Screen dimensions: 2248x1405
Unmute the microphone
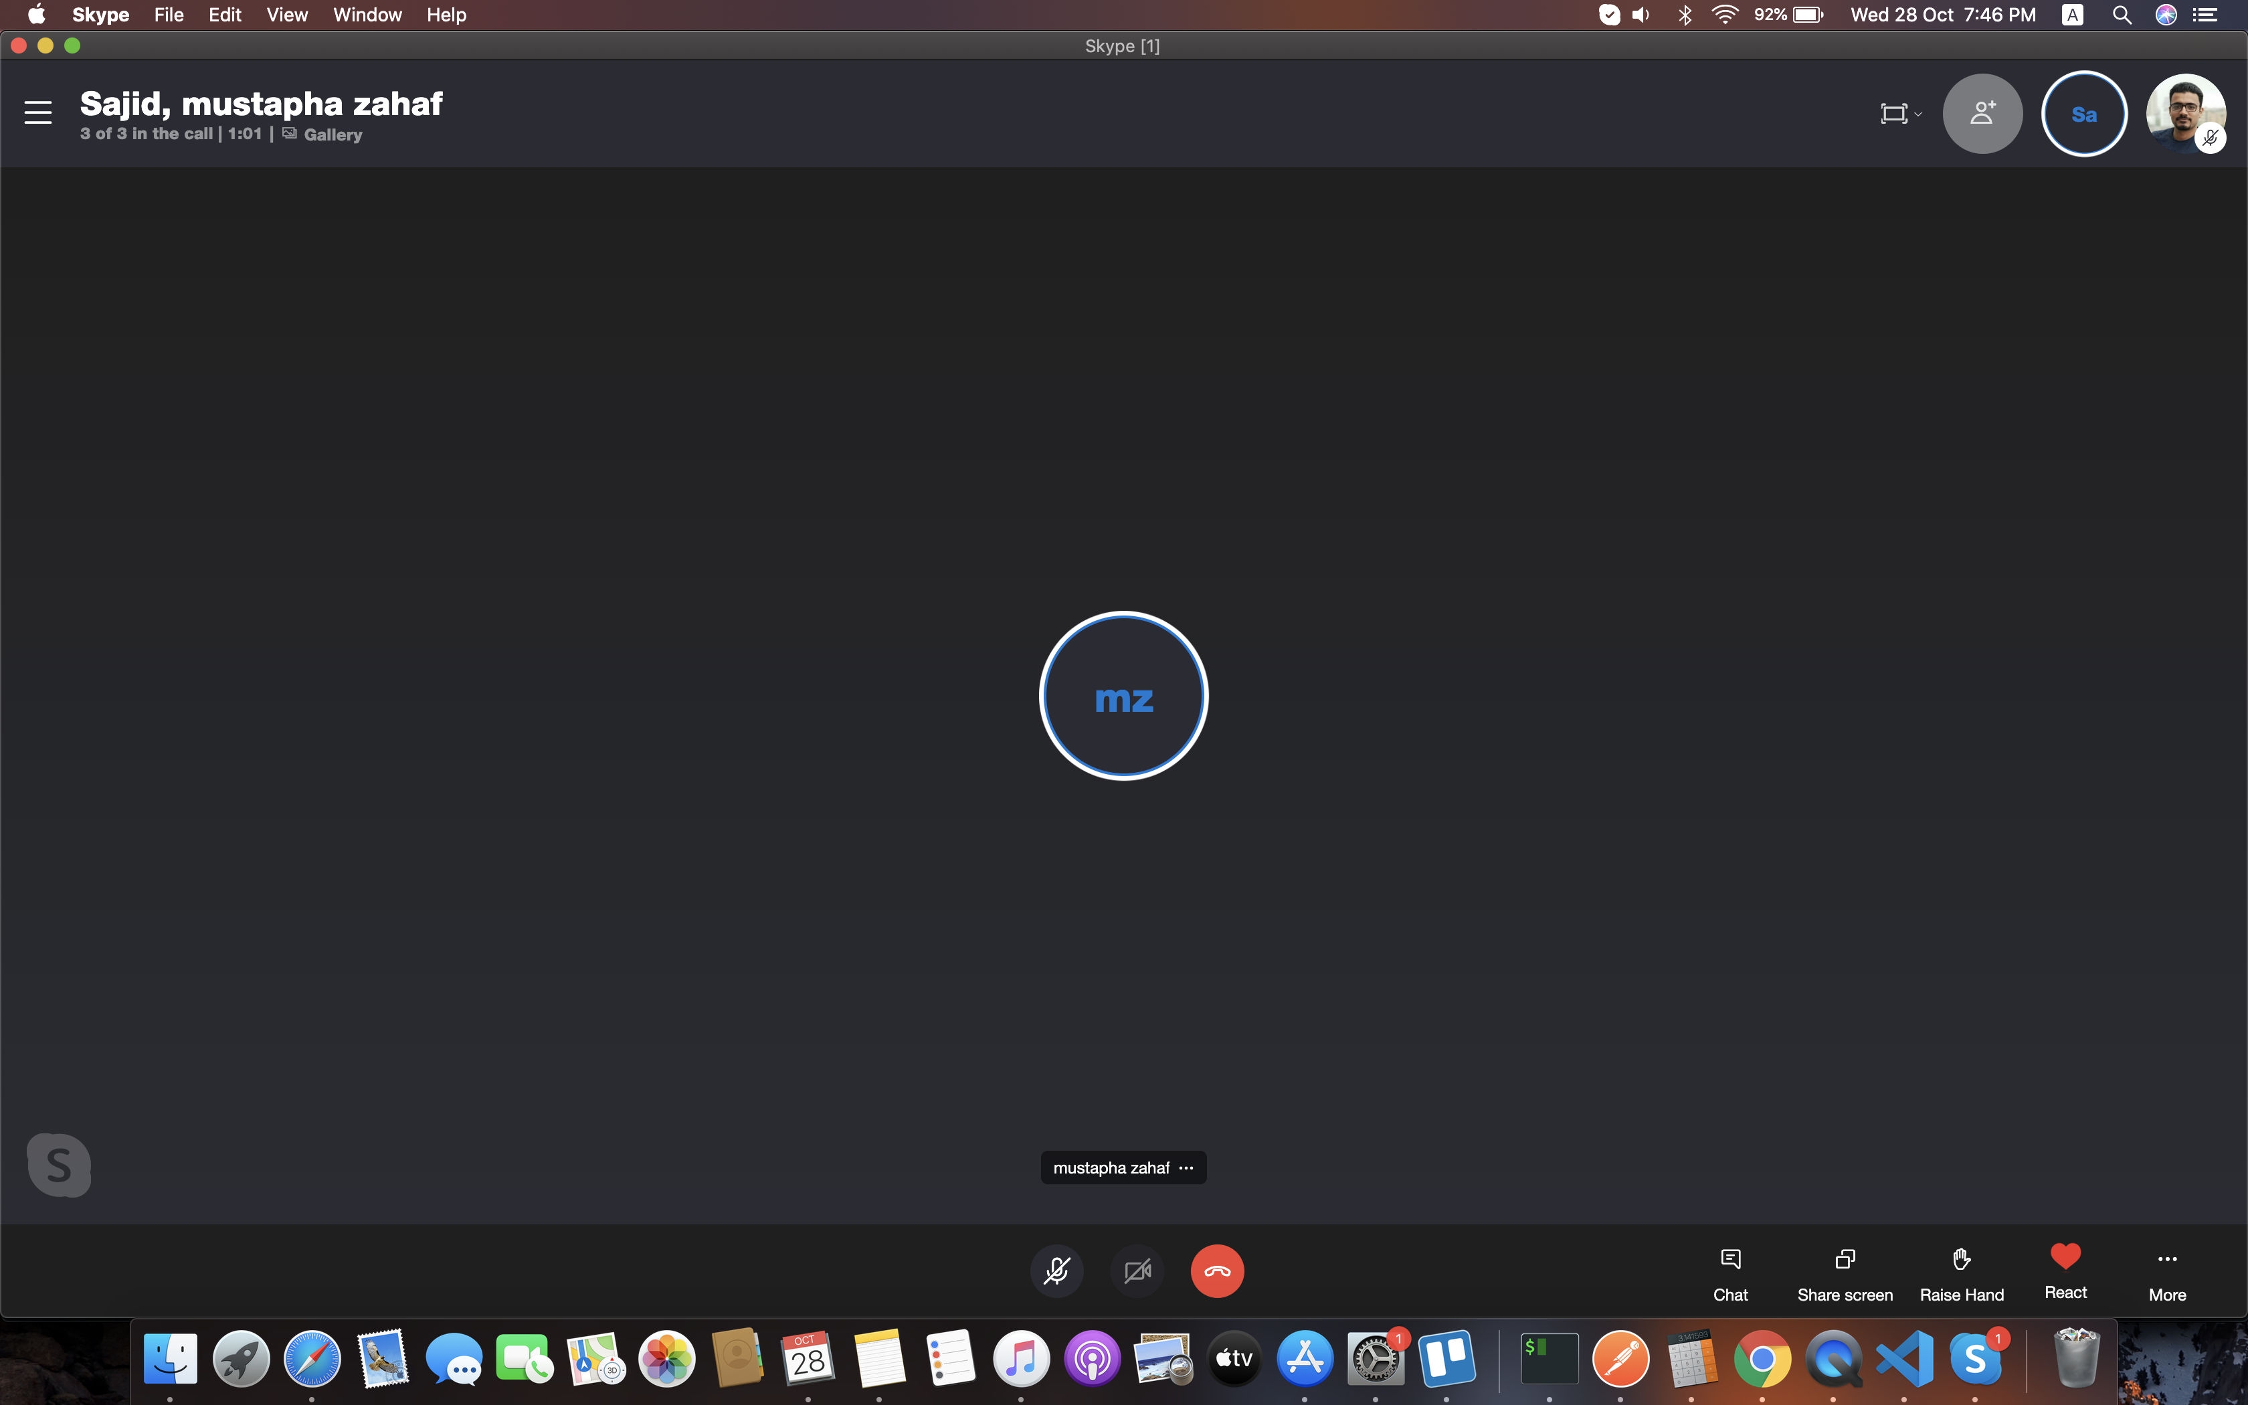click(1056, 1271)
